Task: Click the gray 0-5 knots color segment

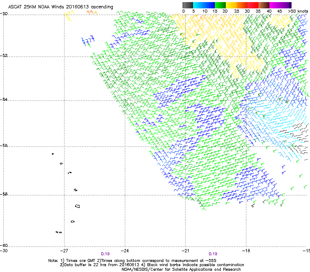Action: point(188,5)
